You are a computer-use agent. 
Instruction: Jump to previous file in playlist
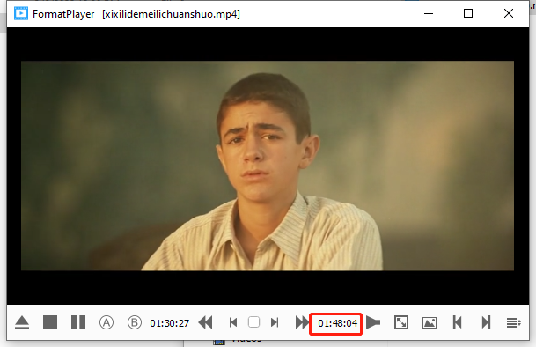point(457,322)
